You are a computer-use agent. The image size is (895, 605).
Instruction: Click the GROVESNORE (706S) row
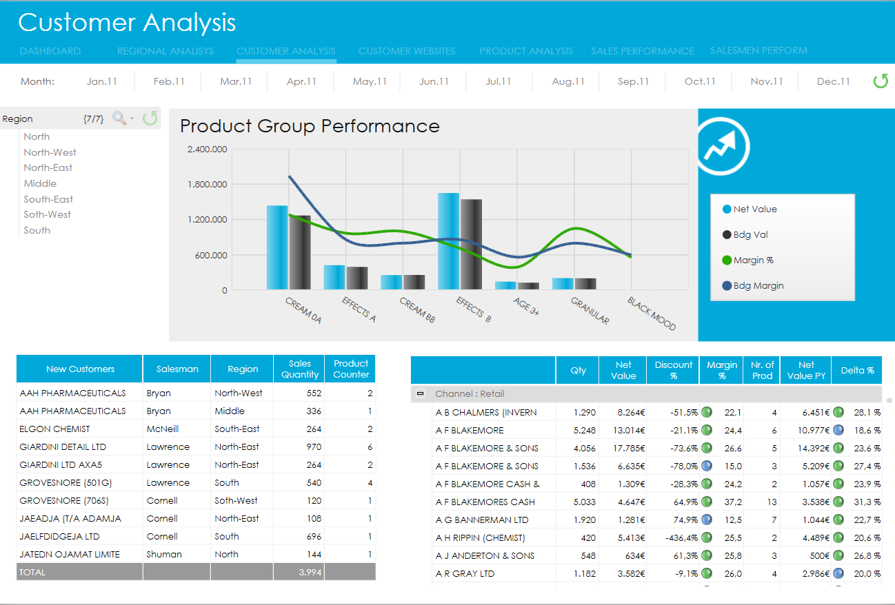coord(196,500)
